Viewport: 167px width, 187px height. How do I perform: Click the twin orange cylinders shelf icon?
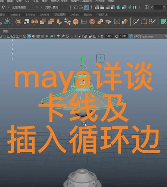35,21
